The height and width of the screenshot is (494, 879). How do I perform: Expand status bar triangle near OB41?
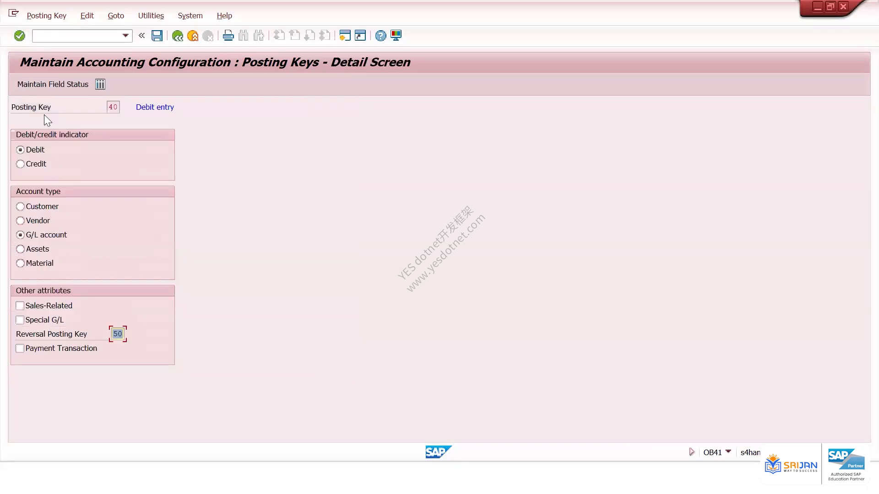point(692,452)
